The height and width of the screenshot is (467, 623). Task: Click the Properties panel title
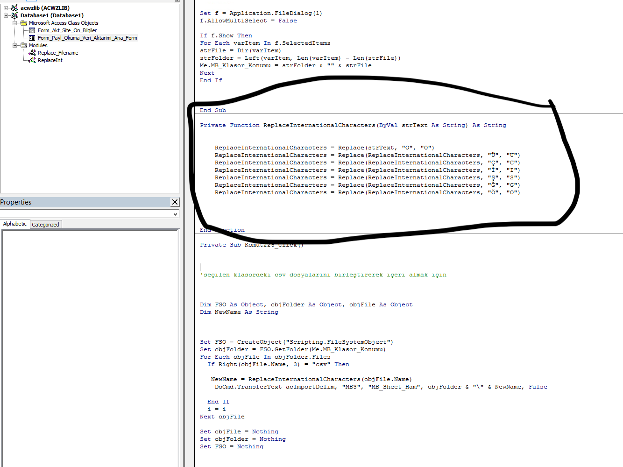16,202
